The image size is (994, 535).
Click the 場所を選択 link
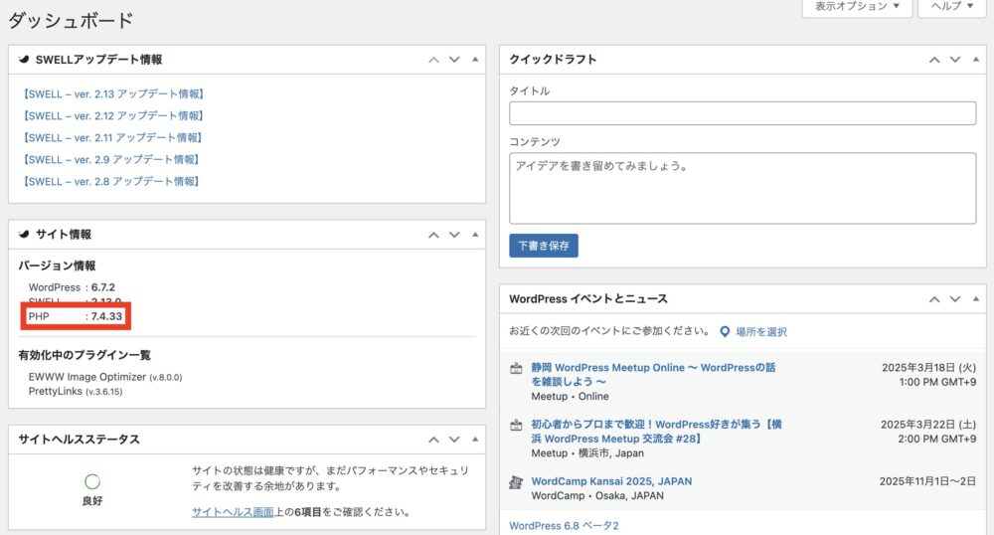(x=760, y=331)
